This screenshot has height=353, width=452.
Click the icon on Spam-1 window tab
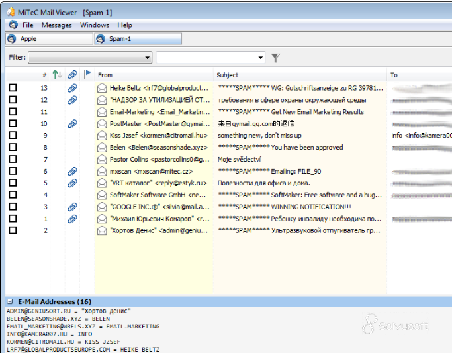101,38
